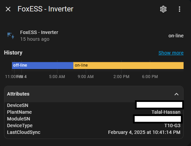Image resolution: width=191 pixels, height=146 pixels.
Task: Click the 9:00 AM axis label
Action: pos(86,77)
